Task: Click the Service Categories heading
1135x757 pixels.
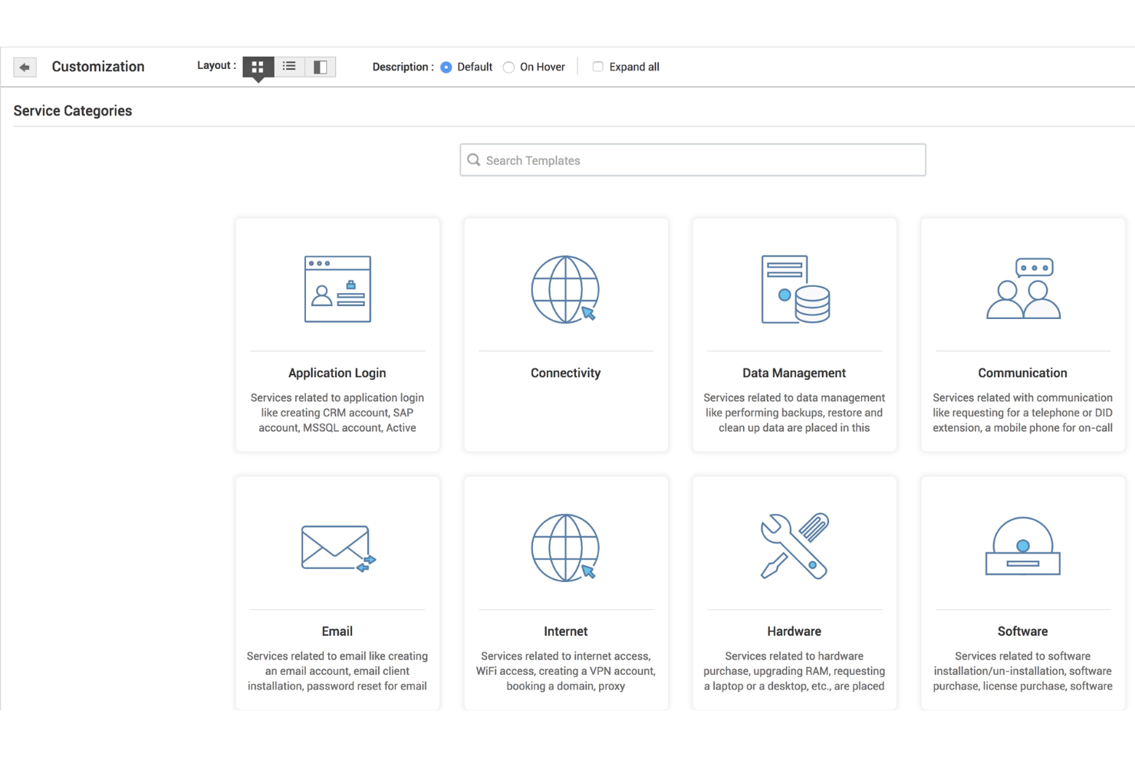Action: [x=72, y=110]
